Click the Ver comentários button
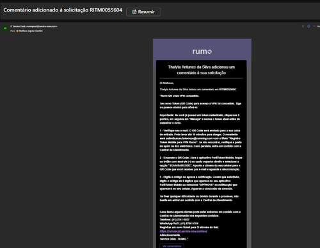Image resolution: width=320 pixels, height=248 pixels. pos(172,246)
